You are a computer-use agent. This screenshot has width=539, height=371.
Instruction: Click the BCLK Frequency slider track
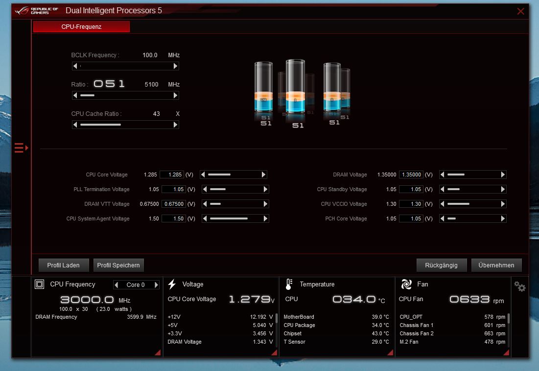tap(125, 66)
